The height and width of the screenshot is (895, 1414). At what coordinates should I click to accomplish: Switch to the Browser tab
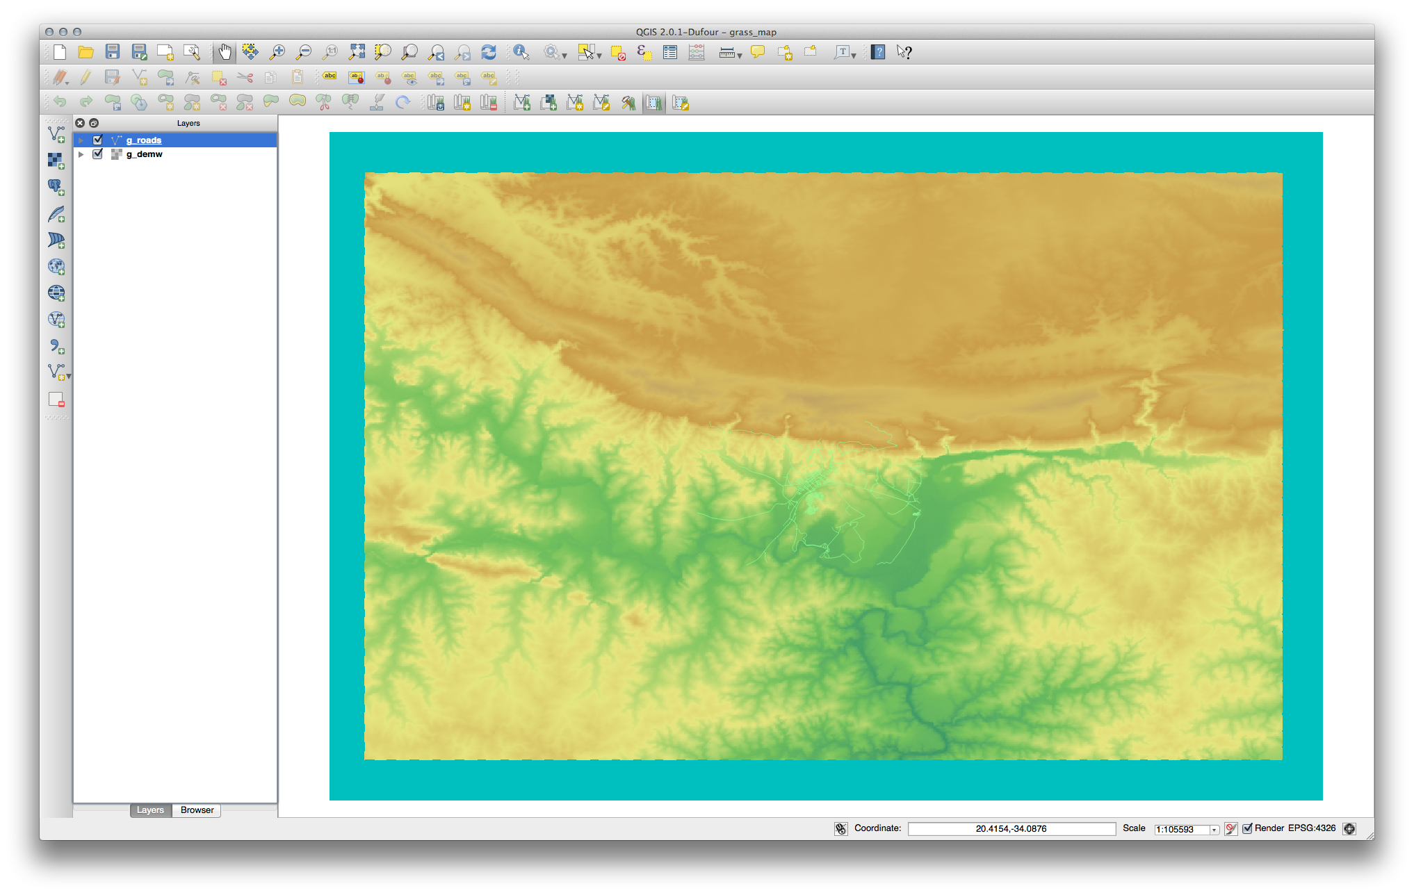pyautogui.click(x=198, y=810)
